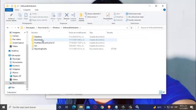Click the Mover a ribbon icon
This screenshot has height=110, width=196.
click(x=53, y=17)
